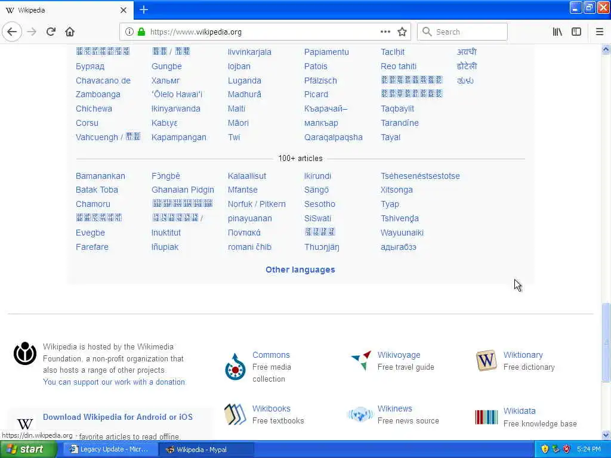The image size is (611, 458).
Task: Open the Ghanaian Pidgin link
Action: (x=183, y=190)
